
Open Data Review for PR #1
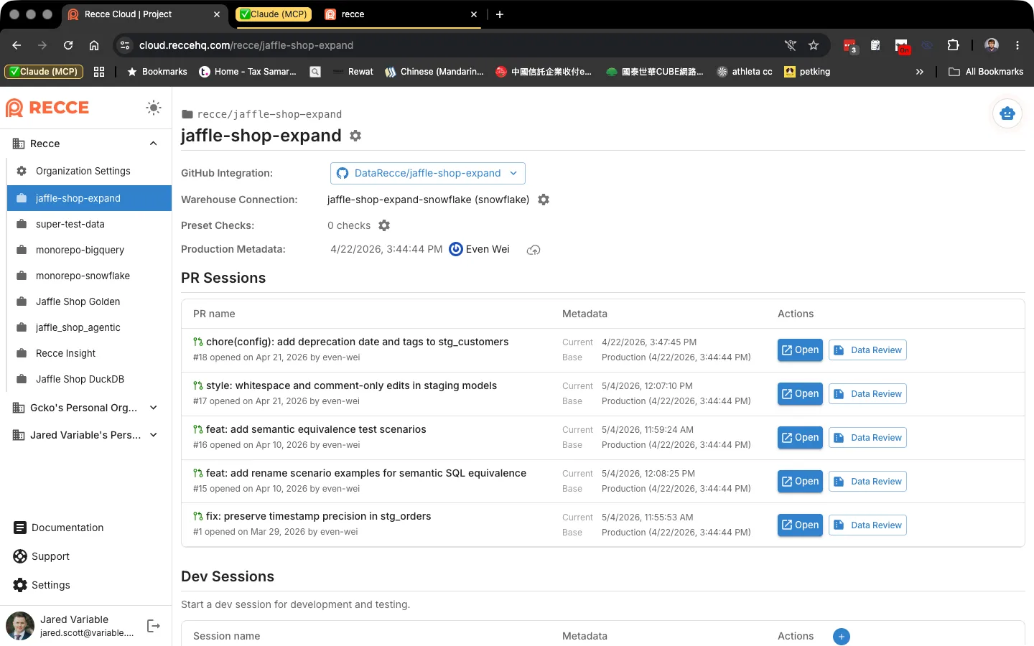[x=867, y=525]
